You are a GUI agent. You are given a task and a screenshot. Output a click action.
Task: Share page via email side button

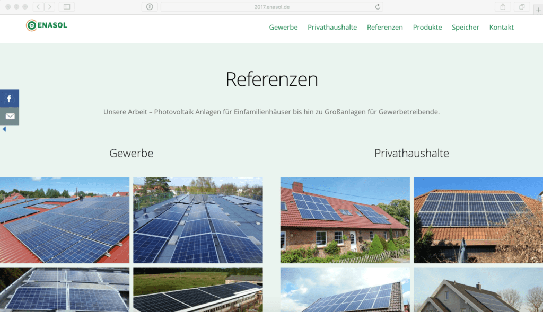pyautogui.click(x=10, y=116)
